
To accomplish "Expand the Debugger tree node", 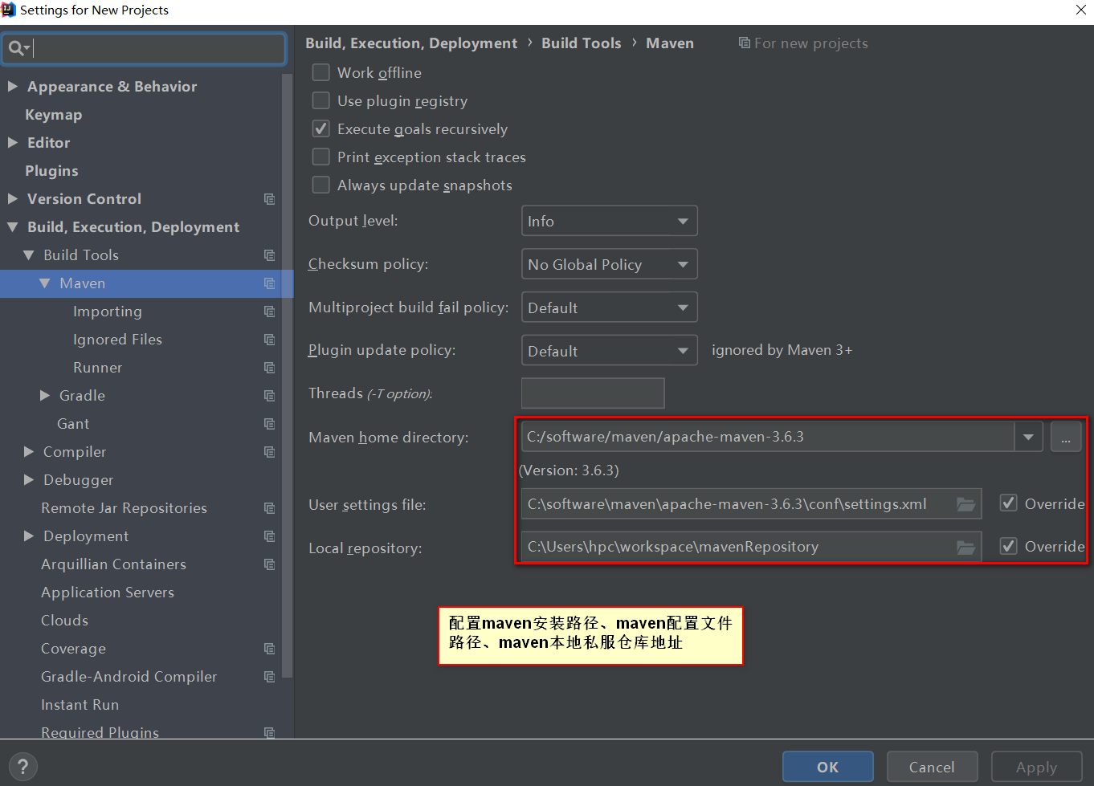I will [29, 479].
